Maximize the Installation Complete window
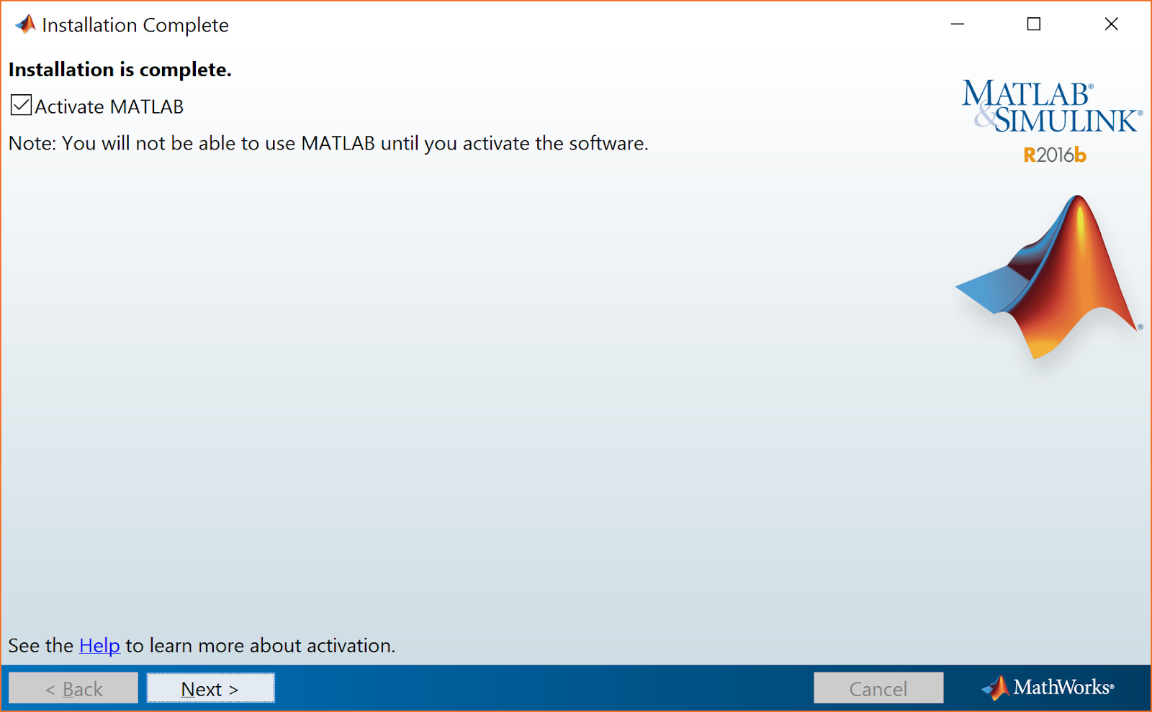Screen dimensions: 1152x712 1034,24
